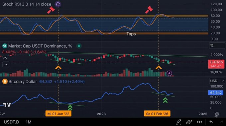
Task: Click the purple Stoch RSI refresh icon
Action: point(58,4)
